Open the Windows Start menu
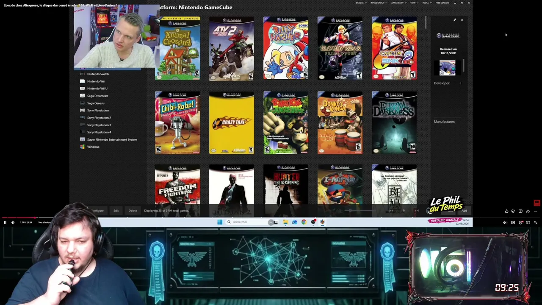Viewport: 542px width, 305px height. [x=220, y=222]
